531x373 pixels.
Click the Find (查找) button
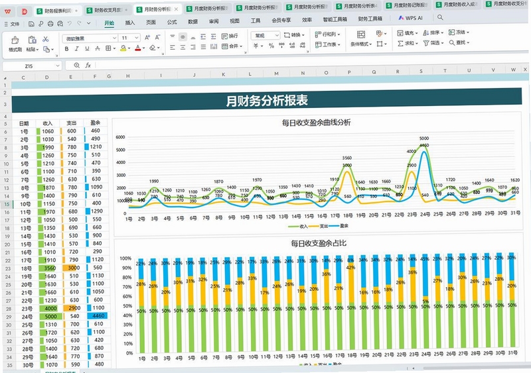coord(459,42)
